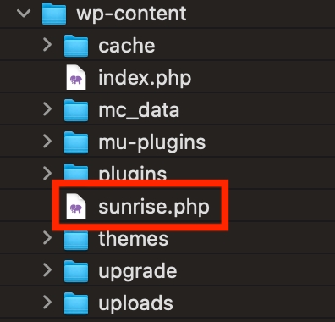Expand the upgrade folder chevron
The height and width of the screenshot is (322, 335).
[47, 270]
